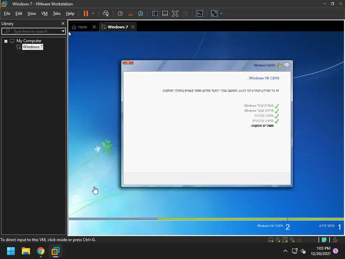This screenshot has height=259, width=345.
Task: Open the View menu
Action: (32, 13)
